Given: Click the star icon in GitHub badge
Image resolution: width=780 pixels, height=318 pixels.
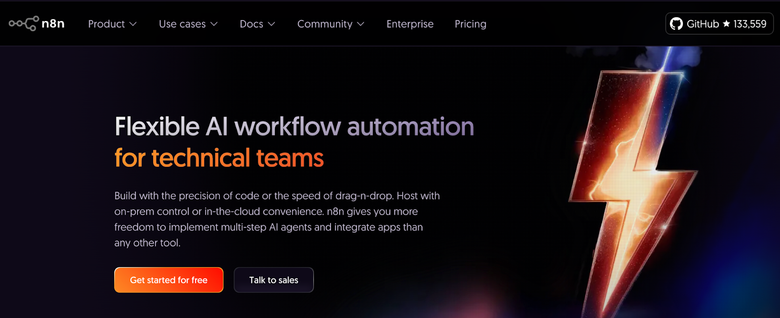Looking at the screenshot, I should (x=726, y=24).
